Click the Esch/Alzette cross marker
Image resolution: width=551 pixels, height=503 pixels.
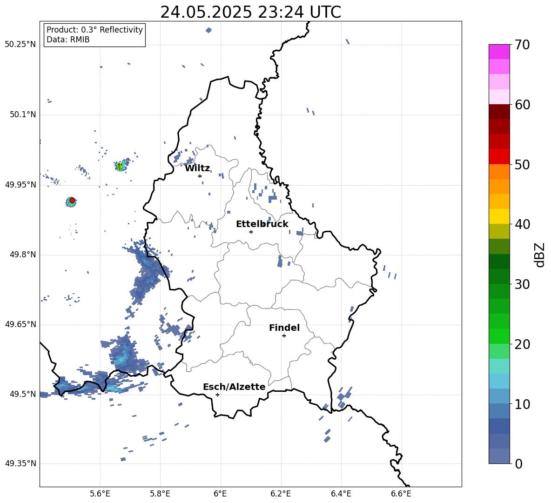click(x=217, y=395)
